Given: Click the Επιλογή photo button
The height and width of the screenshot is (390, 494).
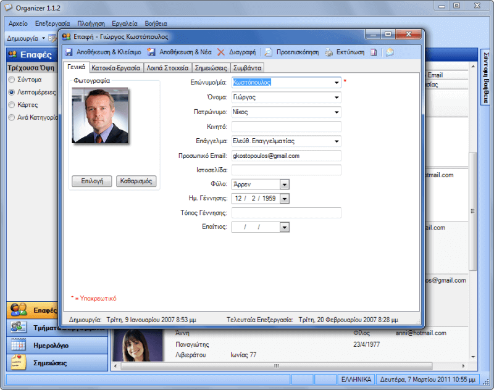Looking at the screenshot, I should [x=92, y=181].
